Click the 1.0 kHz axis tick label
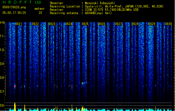This screenshot has height=111, width=175. pos(3,50)
